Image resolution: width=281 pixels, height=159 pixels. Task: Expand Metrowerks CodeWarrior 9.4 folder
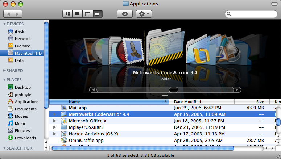[x=54, y=114]
